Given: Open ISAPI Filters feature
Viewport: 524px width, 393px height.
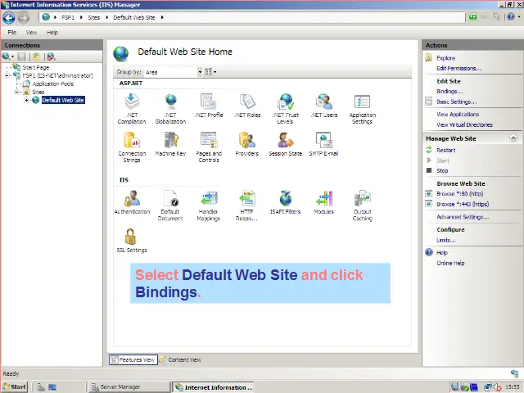Looking at the screenshot, I should click(x=286, y=202).
